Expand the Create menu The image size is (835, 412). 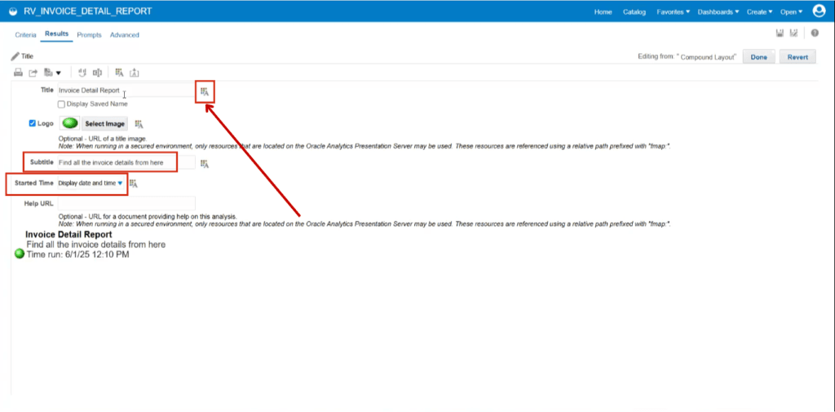759,11
